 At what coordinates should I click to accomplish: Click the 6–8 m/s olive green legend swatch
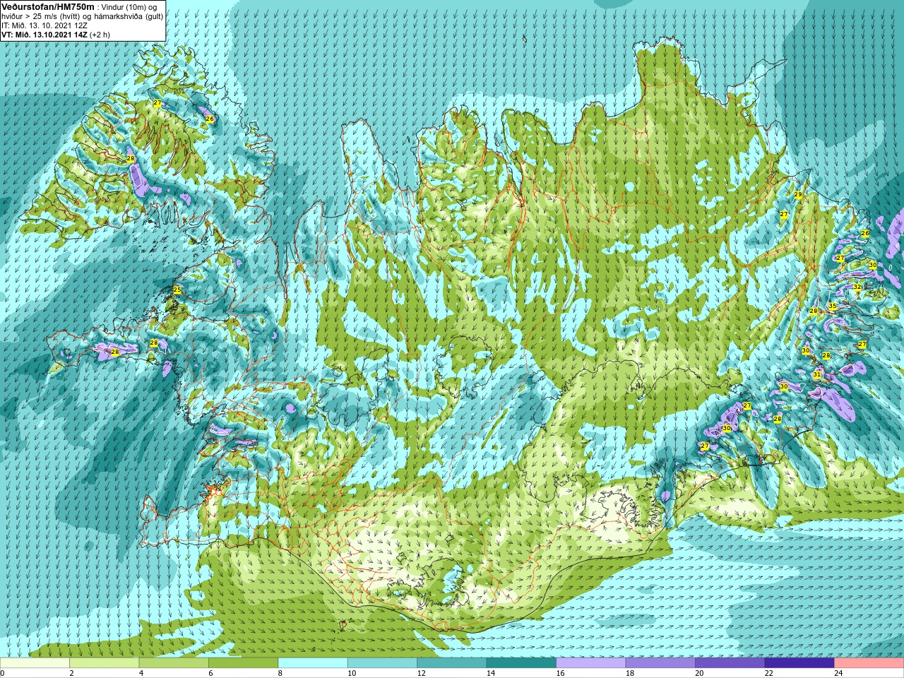coord(244,663)
